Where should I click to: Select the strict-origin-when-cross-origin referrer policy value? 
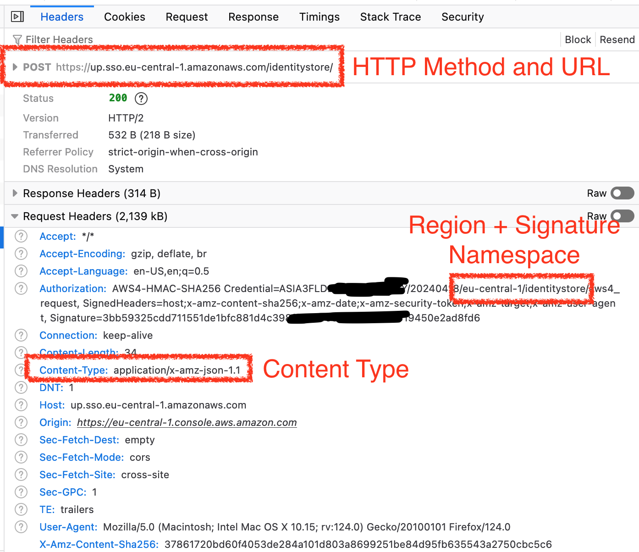click(183, 152)
